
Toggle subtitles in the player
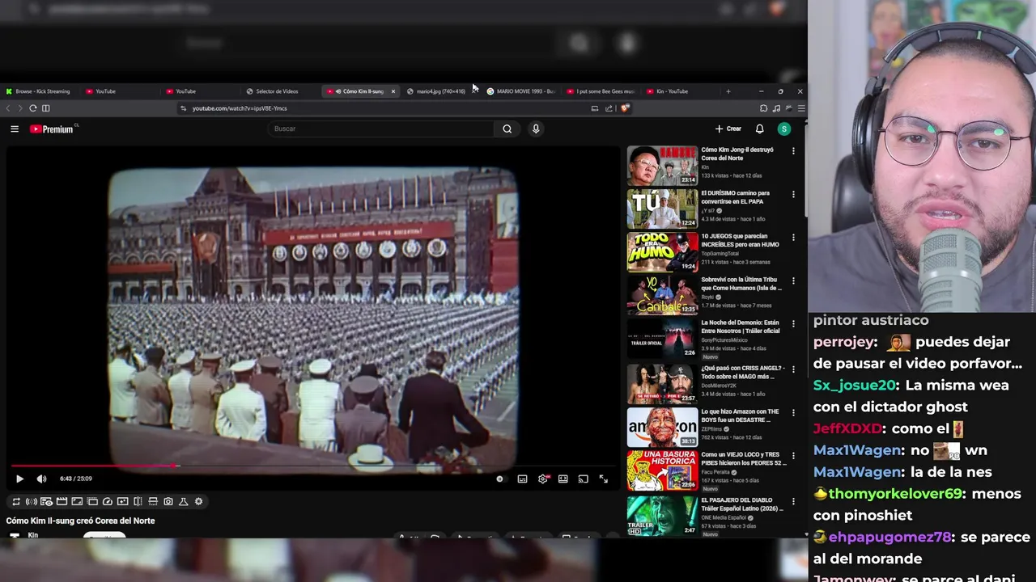point(522,479)
